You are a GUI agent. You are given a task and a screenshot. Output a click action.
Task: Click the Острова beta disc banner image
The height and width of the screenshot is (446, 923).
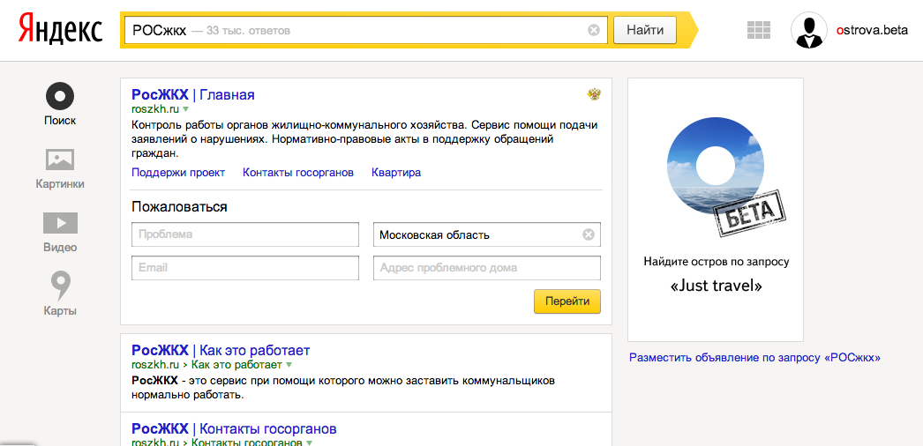click(x=715, y=167)
